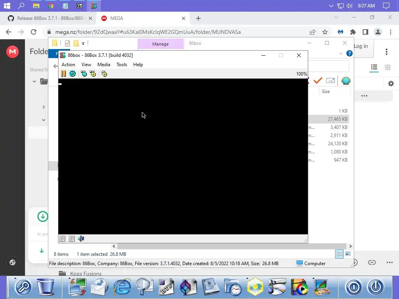Select the 24,120 KB file row
Image resolution: width=399 pixels, height=299 pixels.
[x=329, y=144]
